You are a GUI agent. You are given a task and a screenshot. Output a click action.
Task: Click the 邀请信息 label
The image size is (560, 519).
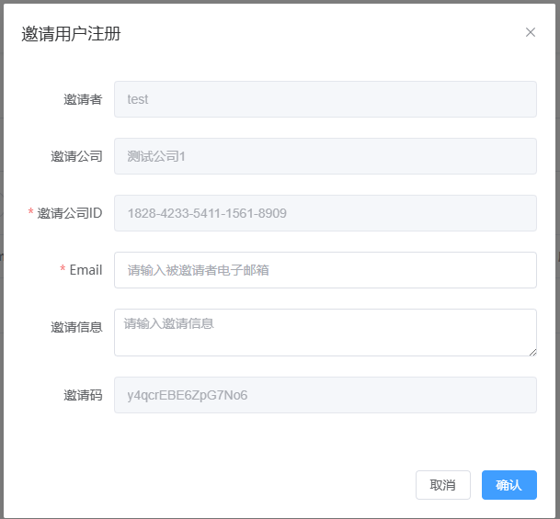(76, 327)
